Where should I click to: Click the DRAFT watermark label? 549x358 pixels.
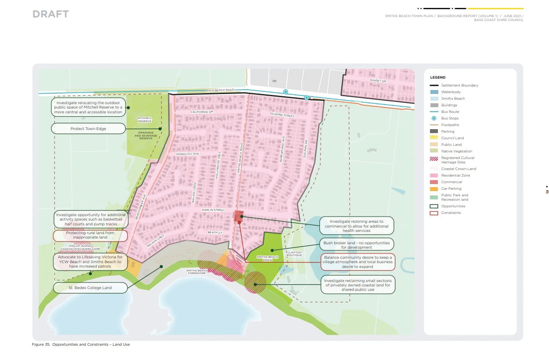(x=50, y=14)
